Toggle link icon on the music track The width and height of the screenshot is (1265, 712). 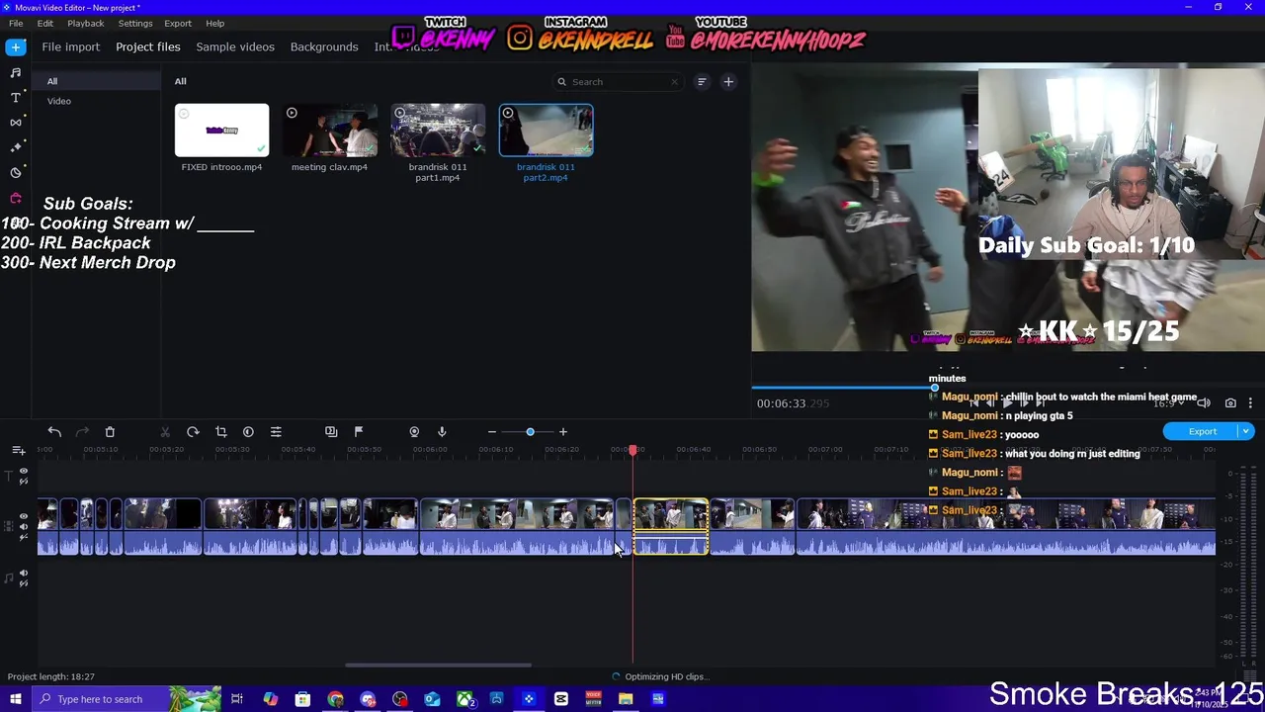point(24,582)
